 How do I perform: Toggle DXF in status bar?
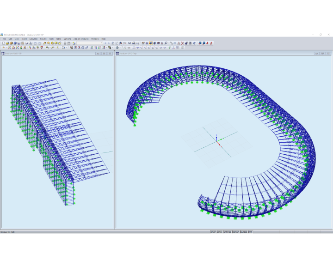click(250, 232)
